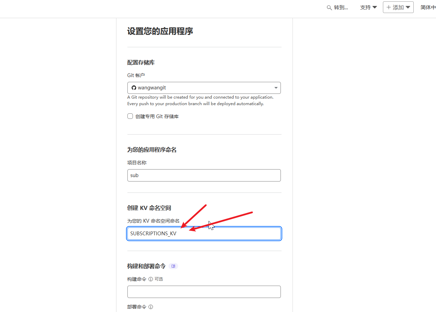The height and width of the screenshot is (312, 436).
Task: Click the search magnifier icon
Action: tap(328, 7)
